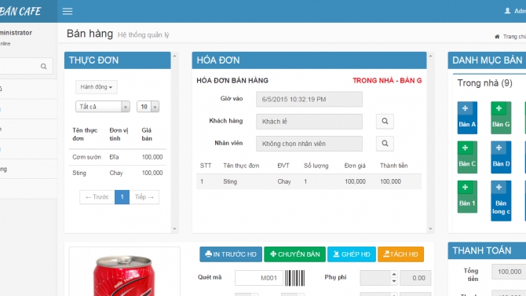Image resolution: width=526 pixels, height=296 pixels.
Task: Click TÁCH HĐ button
Action: click(x=400, y=254)
